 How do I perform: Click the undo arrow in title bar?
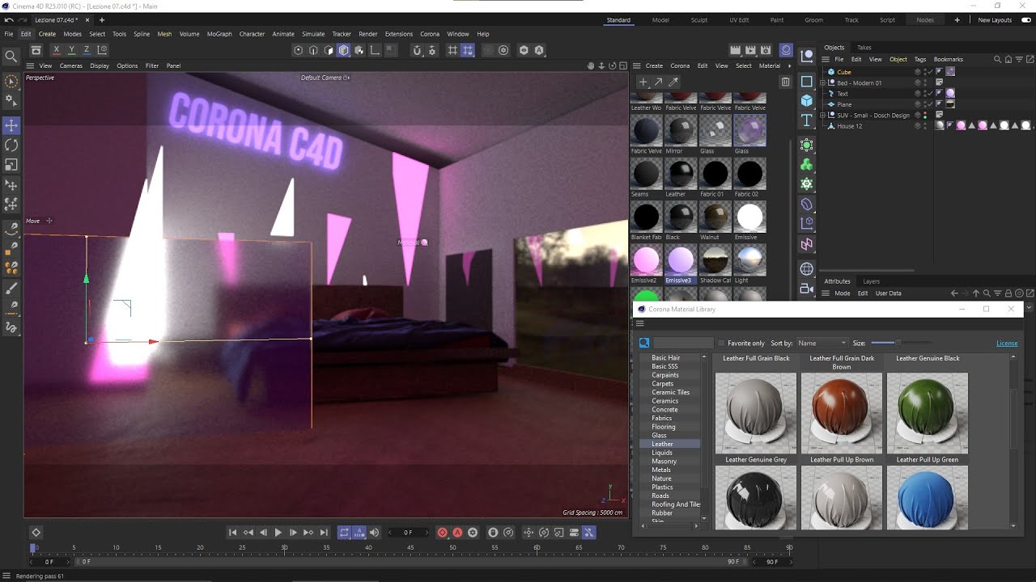(x=9, y=19)
